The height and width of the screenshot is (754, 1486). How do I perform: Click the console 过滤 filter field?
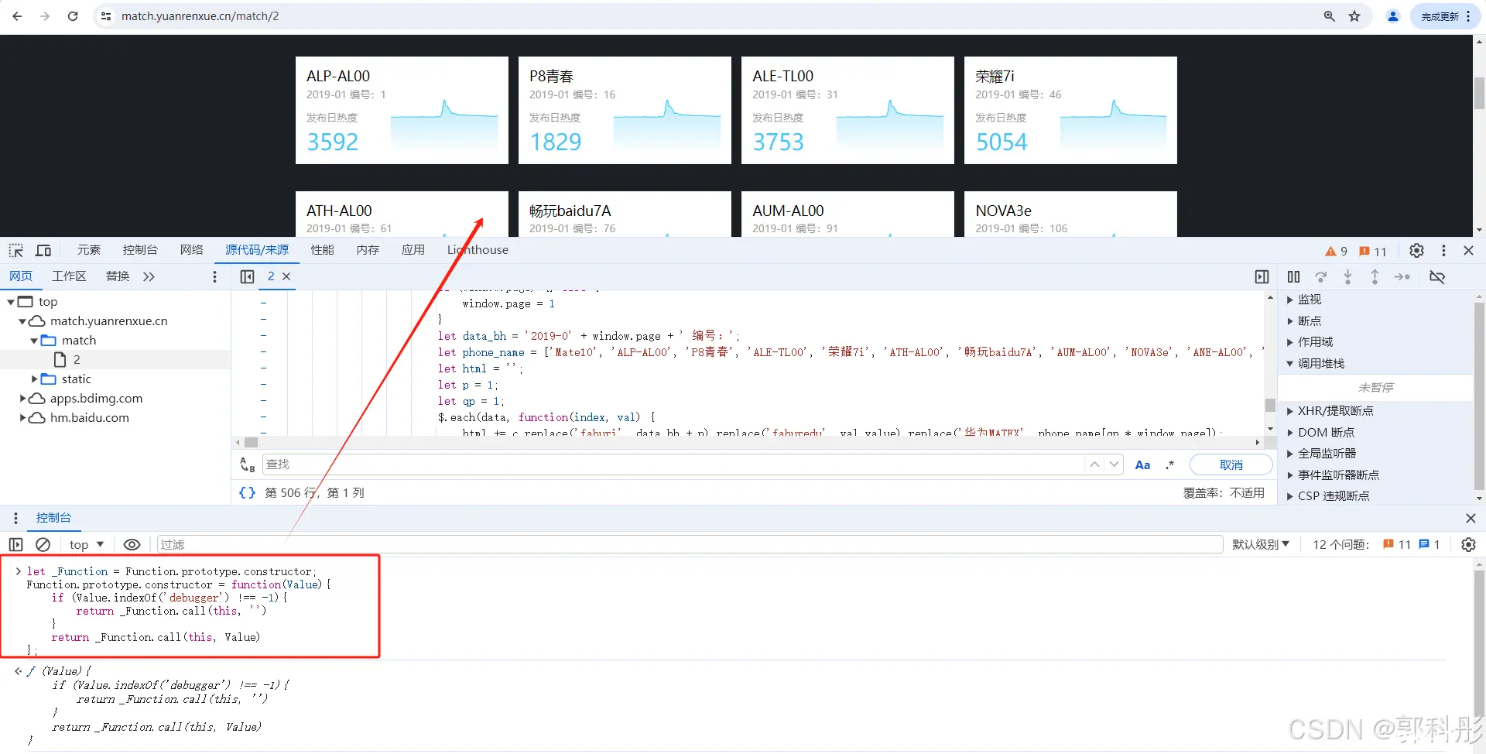[x=690, y=545]
